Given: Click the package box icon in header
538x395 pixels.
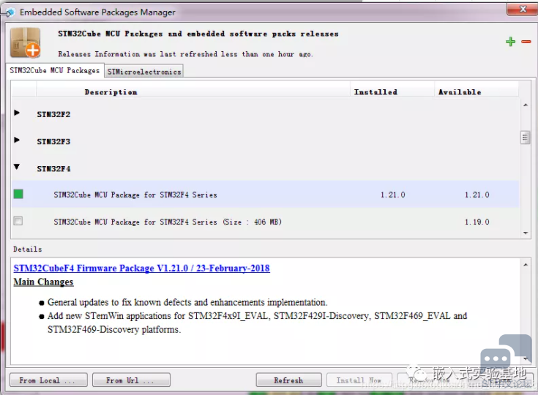Looking at the screenshot, I should [26, 43].
